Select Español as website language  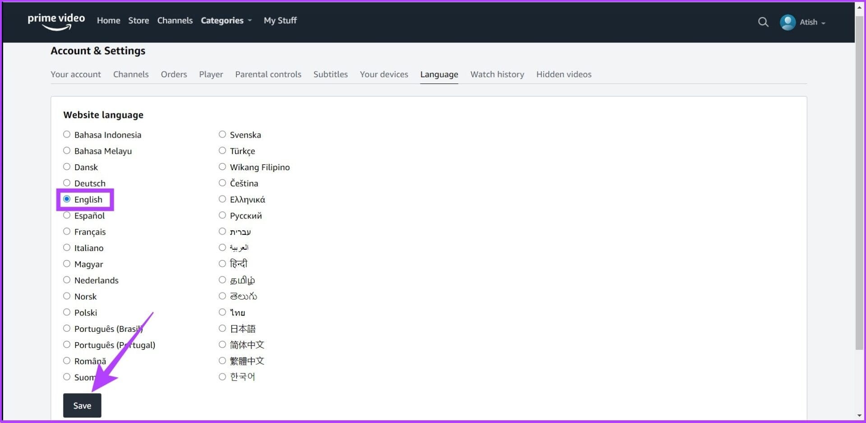pyautogui.click(x=67, y=215)
